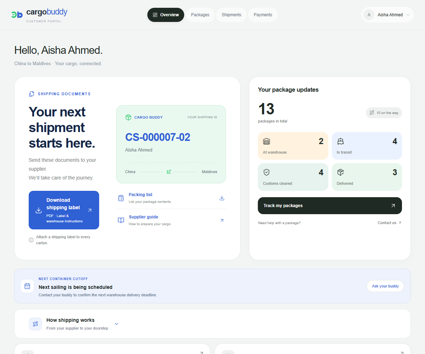Click the warehouse icon in At warehouse card
This screenshot has width=425, height=354.
[266, 141]
